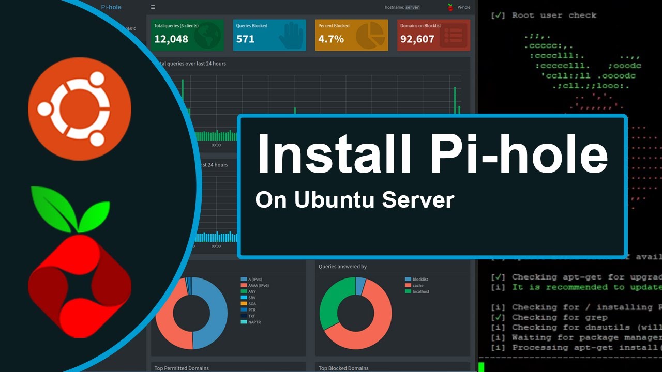Toggle the SRV legend entry

coord(249,298)
